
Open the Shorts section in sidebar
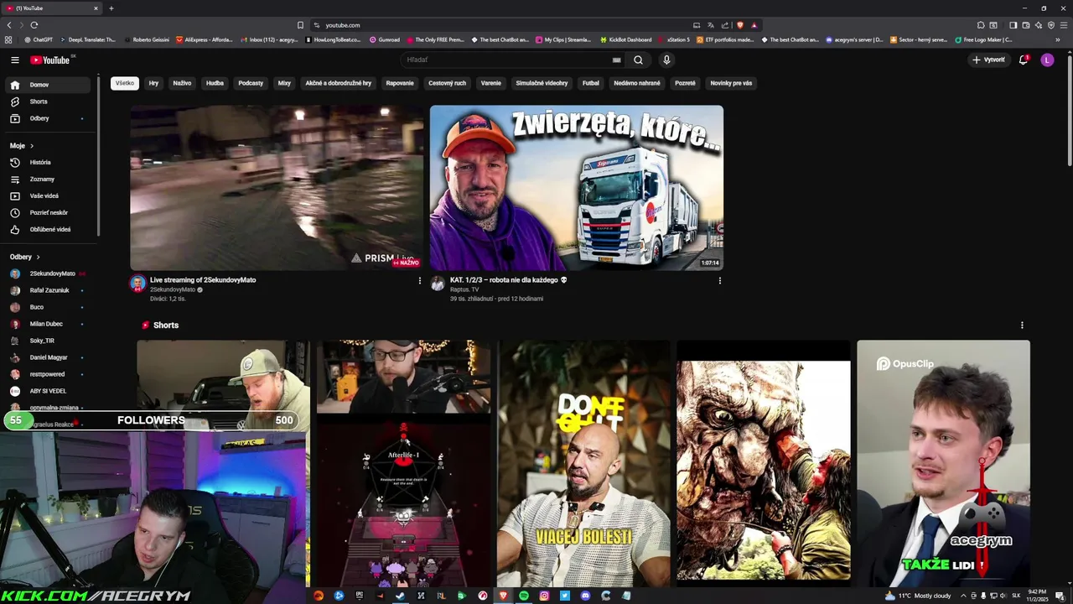point(49,102)
